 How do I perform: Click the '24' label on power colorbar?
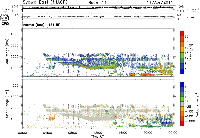(x=186, y=42)
